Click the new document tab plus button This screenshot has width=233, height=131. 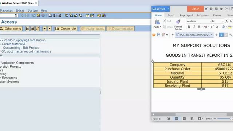216,35
